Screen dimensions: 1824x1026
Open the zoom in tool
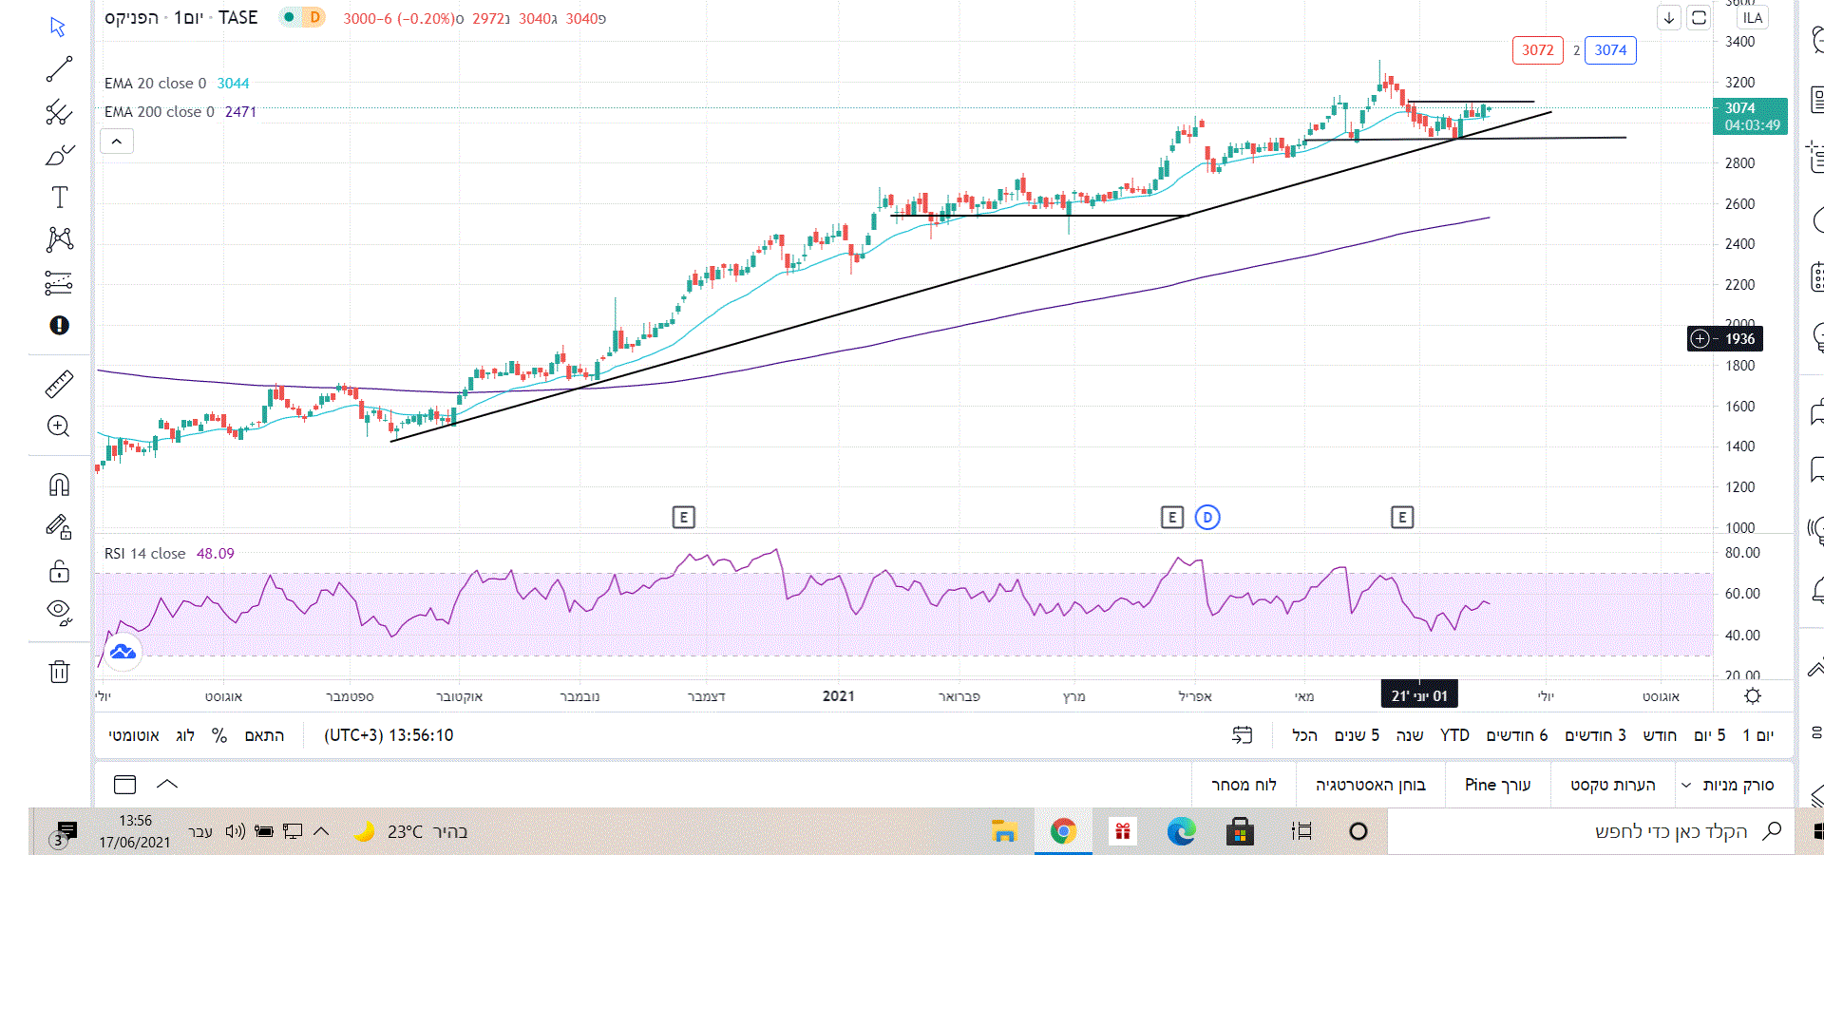59,427
